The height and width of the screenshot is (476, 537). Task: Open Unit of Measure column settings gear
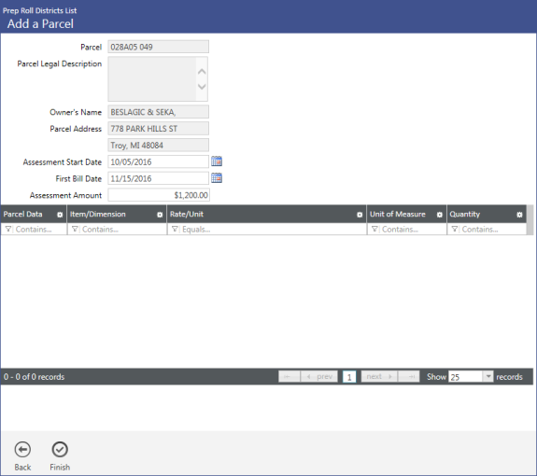coord(440,215)
